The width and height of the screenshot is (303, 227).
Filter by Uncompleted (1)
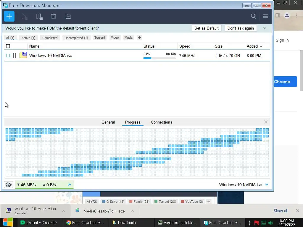76,38
